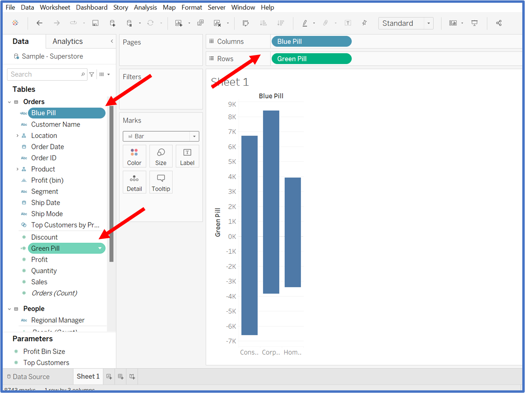Undo with the back arrow icon
Screen dimensions: 525x393
39,23
